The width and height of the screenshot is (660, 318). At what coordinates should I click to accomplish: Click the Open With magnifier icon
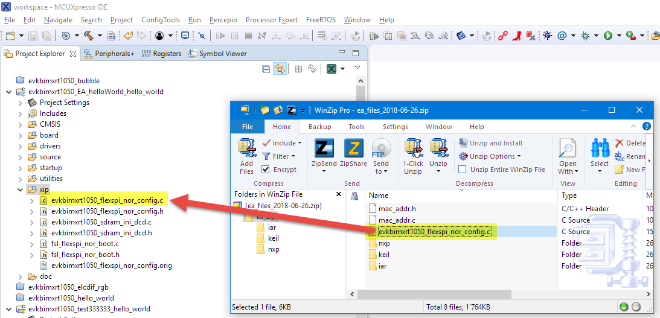[568, 148]
